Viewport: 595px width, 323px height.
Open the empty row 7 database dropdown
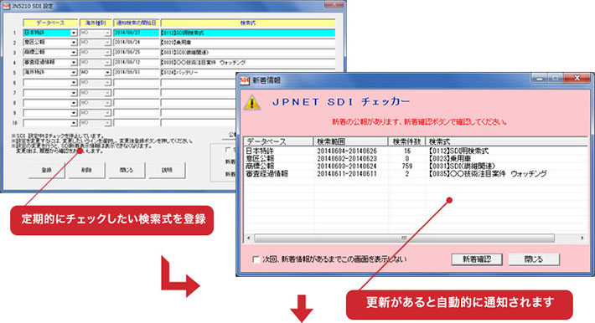pos(74,93)
